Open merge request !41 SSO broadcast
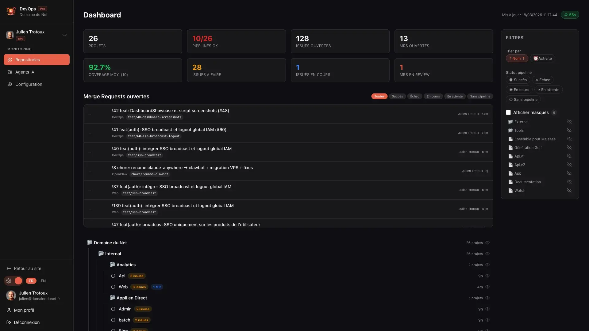The height and width of the screenshot is (331, 589). click(x=169, y=130)
